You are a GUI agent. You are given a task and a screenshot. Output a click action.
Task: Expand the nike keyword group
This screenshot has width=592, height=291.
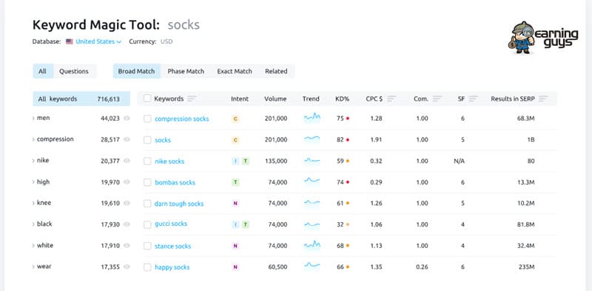tap(33, 161)
